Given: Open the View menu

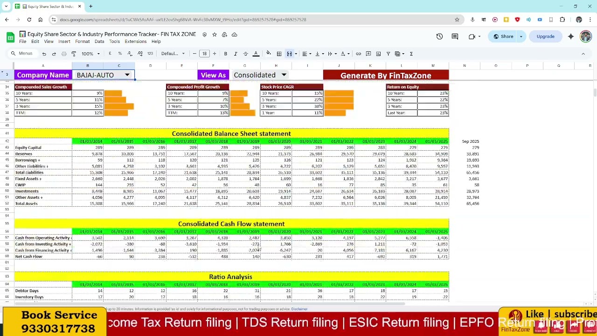Looking at the screenshot, I should (x=49, y=42).
